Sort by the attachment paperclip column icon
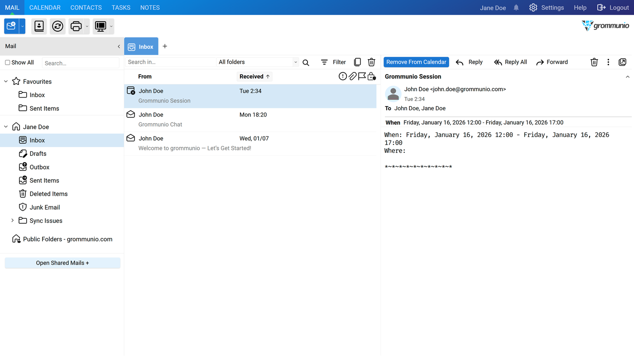Screen dimensions: 634x356 tap(352, 76)
